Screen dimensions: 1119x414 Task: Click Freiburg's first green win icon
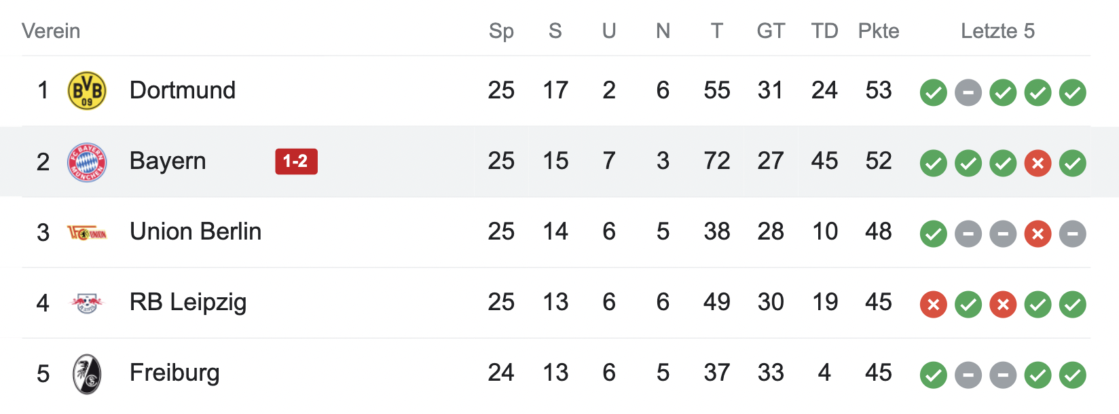click(x=934, y=375)
